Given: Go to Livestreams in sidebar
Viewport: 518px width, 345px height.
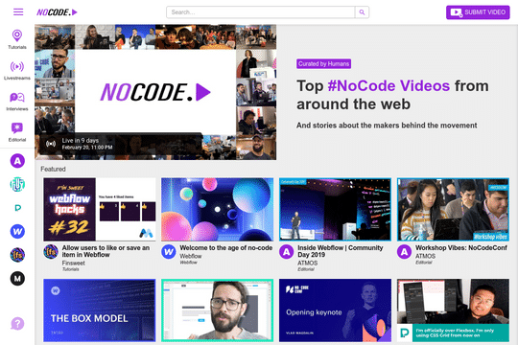Looking at the screenshot, I should pos(17,70).
